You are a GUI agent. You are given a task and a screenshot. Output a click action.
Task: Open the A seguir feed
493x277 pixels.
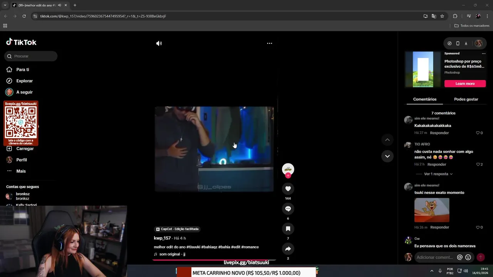24,92
